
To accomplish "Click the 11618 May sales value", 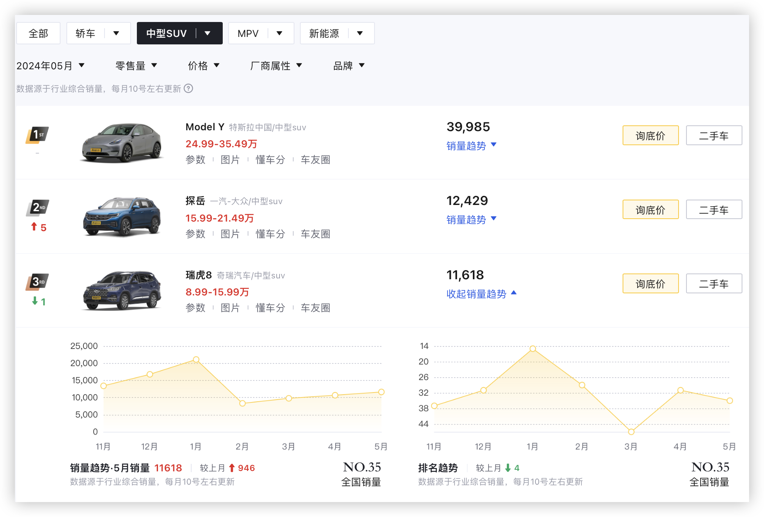I will (x=168, y=468).
